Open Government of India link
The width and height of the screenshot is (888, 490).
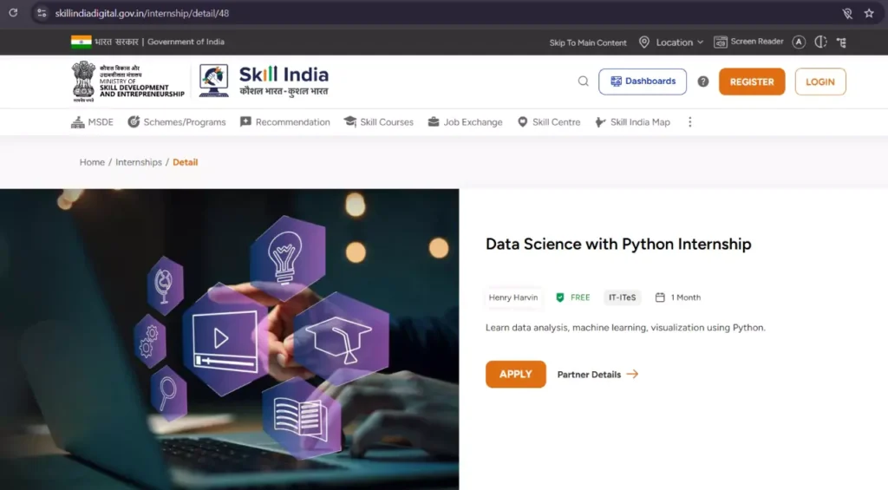(186, 42)
